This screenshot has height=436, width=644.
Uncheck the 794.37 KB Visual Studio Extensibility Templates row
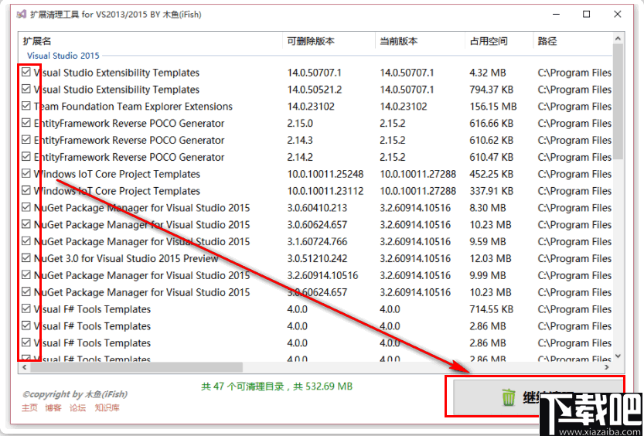[26, 90]
